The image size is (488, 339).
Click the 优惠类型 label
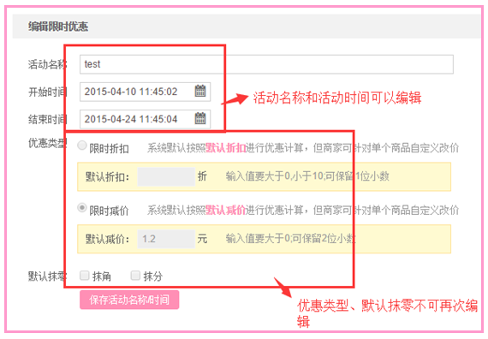pyautogui.click(x=48, y=143)
